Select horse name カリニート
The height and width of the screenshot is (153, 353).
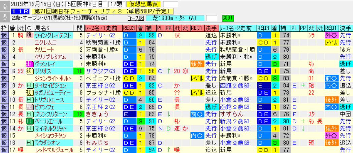[x=53, y=50]
